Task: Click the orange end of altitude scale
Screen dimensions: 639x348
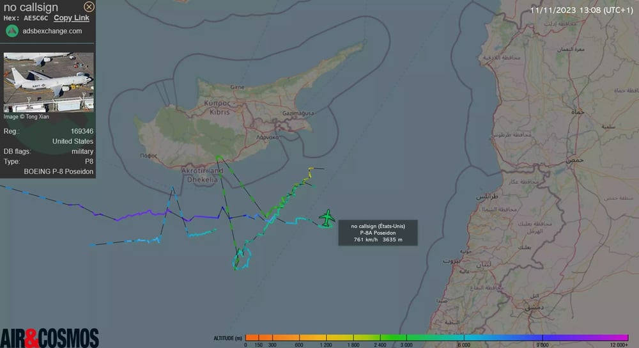Action: pyautogui.click(x=252, y=337)
